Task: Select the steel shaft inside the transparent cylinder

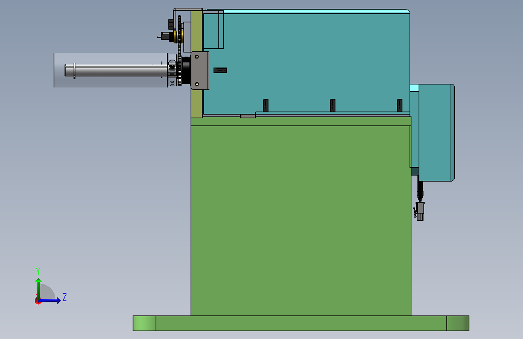Action: coord(116,71)
